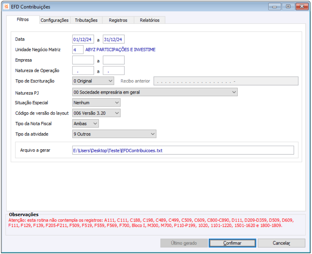Click the second Natureza de Operação field

(114, 71)
